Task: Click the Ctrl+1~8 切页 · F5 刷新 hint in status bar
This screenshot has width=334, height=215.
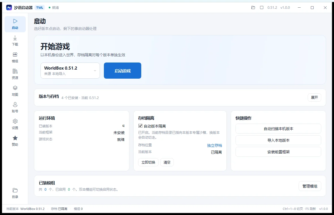Action: (299, 209)
